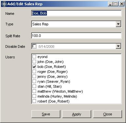Minimize the Add/Edit Sales Rep window
126x123 pixels.
110,4
